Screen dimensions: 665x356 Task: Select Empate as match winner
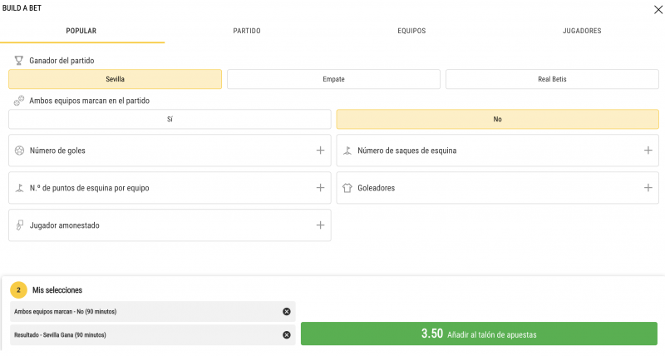(333, 79)
